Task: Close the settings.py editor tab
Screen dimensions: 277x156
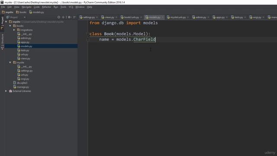Action: coord(97,17)
